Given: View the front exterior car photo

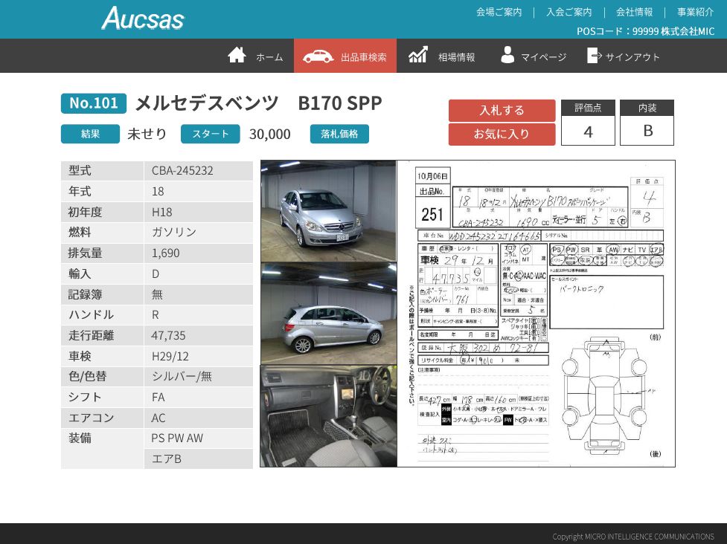Looking at the screenshot, I should (x=328, y=211).
